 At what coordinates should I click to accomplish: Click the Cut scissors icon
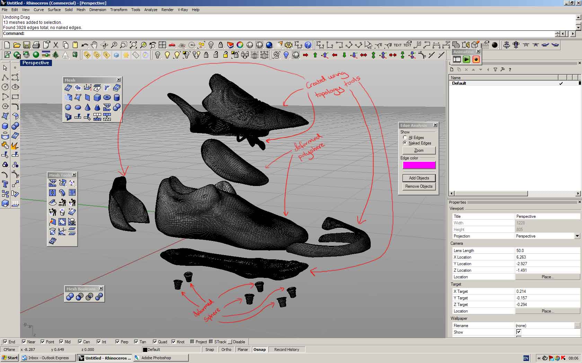[56, 45]
